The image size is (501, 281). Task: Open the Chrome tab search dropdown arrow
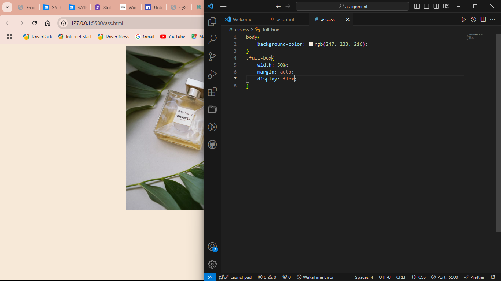tap(7, 7)
